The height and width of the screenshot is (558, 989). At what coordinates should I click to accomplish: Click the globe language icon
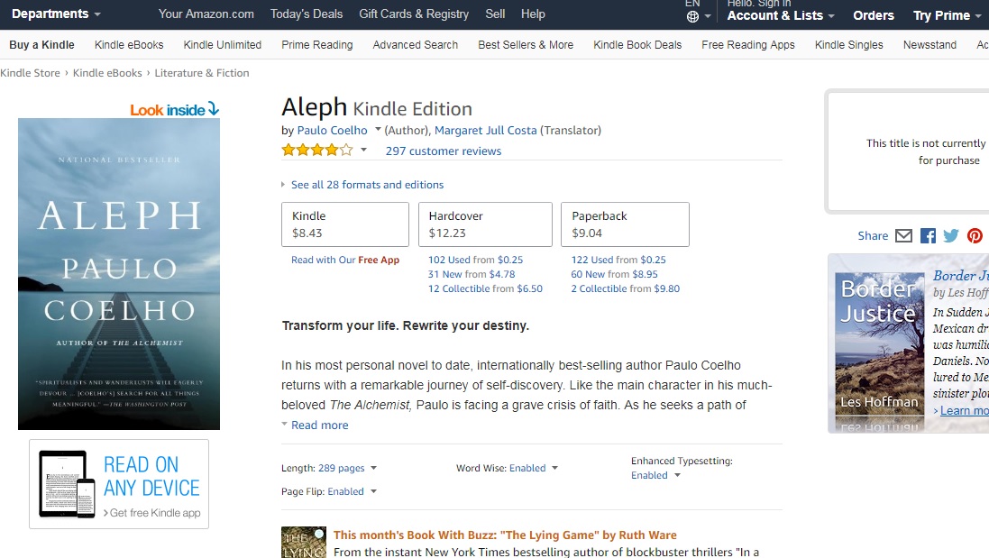tap(692, 17)
